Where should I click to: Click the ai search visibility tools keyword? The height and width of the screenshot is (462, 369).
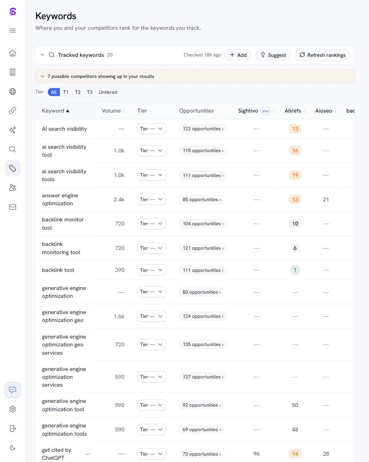pyautogui.click(x=64, y=175)
